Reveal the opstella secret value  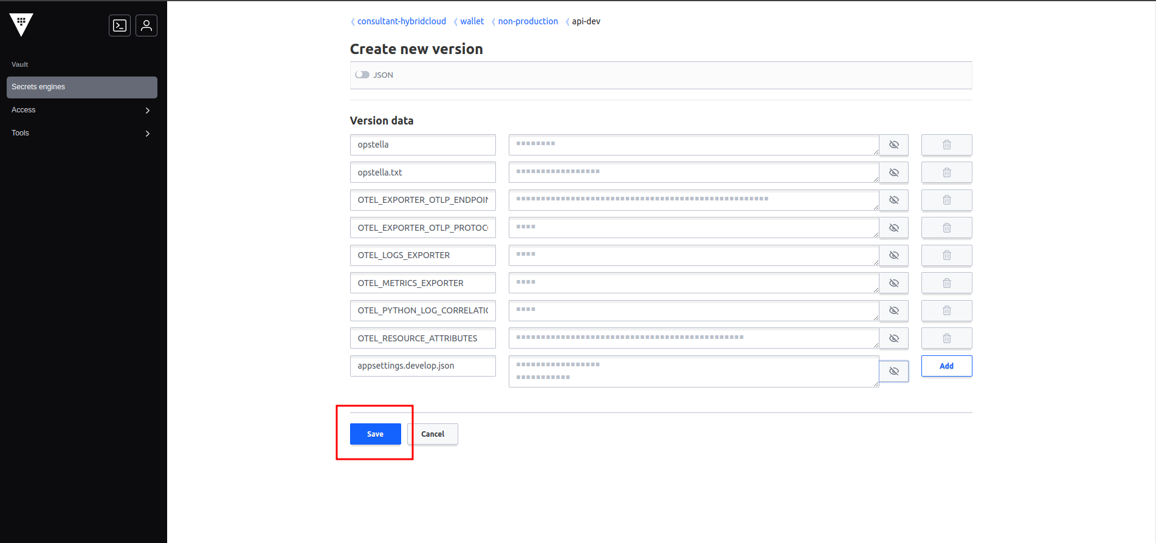pyautogui.click(x=893, y=145)
